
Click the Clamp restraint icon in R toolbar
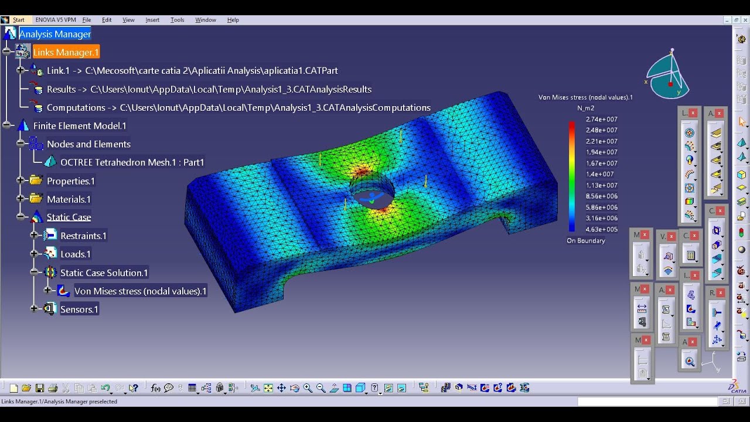click(x=717, y=313)
